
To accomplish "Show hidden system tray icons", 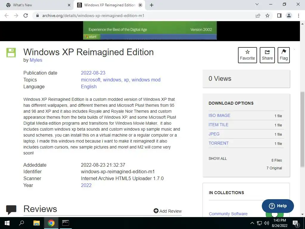I will (x=252, y=223).
